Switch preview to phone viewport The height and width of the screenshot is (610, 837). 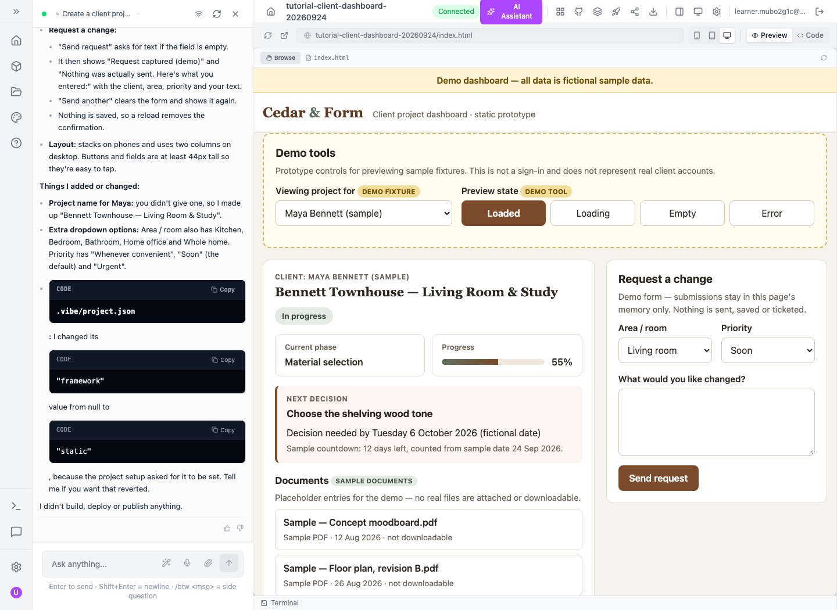click(x=697, y=35)
